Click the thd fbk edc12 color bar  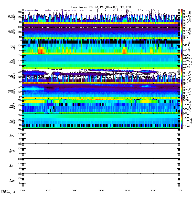[x=182, y=106]
